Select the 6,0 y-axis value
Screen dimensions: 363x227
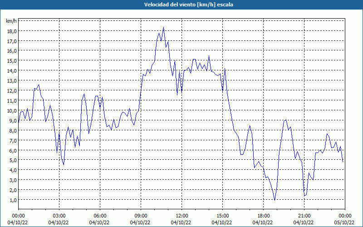pos(13,151)
